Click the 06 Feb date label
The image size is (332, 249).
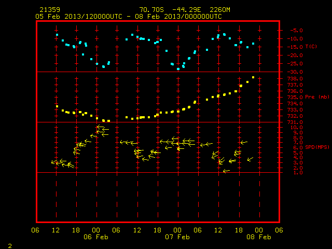(96, 237)
